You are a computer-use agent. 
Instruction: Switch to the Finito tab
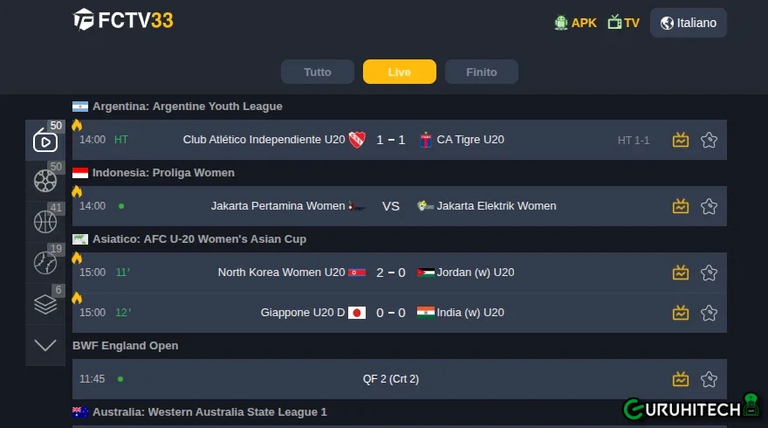482,72
